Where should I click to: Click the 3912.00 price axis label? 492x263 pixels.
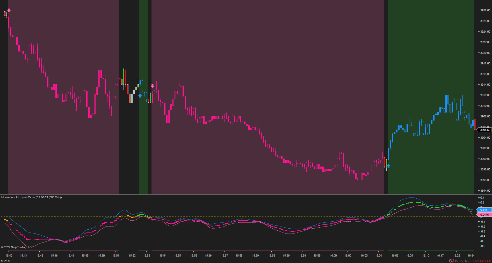pyautogui.click(x=485, y=95)
